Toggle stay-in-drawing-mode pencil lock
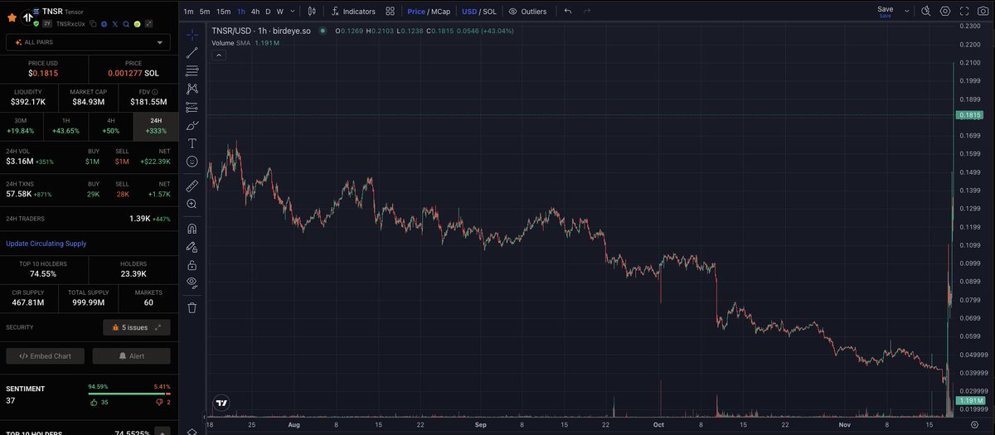 [192, 247]
